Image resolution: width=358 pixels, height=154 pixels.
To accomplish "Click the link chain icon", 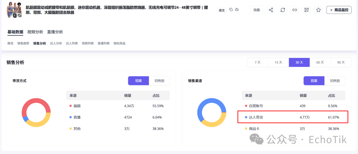I will click(295, 10).
